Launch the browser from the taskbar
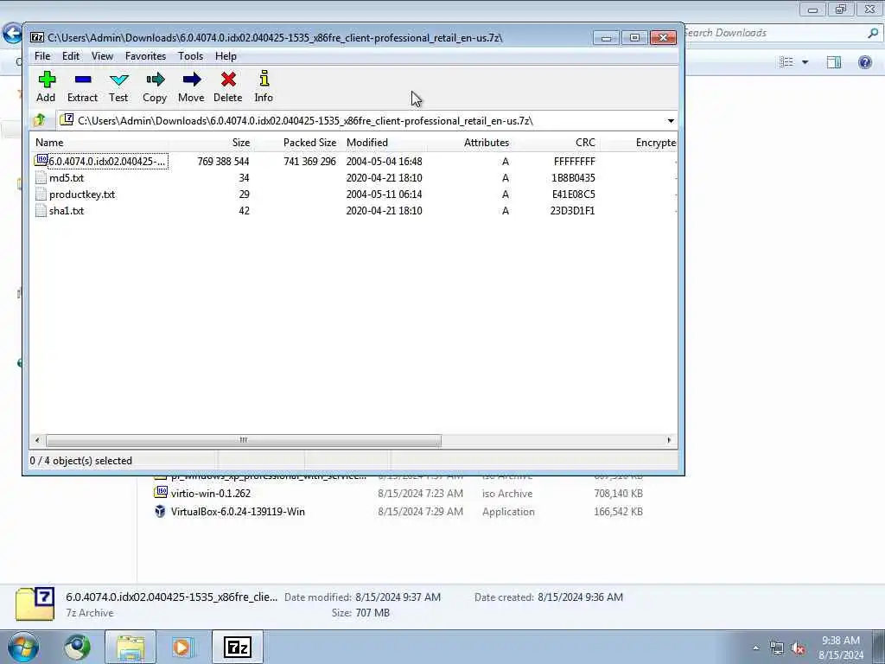This screenshot has width=885, height=664. pos(77,647)
